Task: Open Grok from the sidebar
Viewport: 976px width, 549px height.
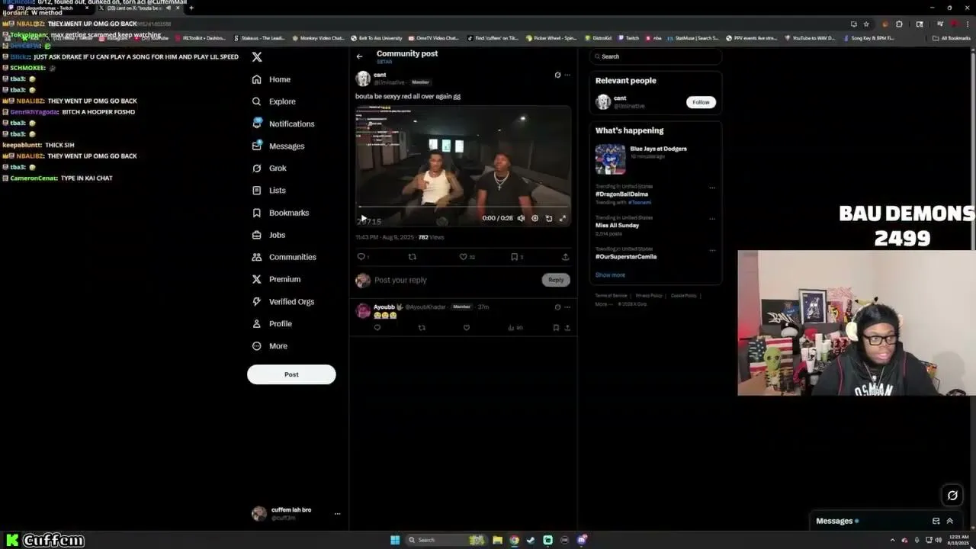Action: click(x=269, y=168)
